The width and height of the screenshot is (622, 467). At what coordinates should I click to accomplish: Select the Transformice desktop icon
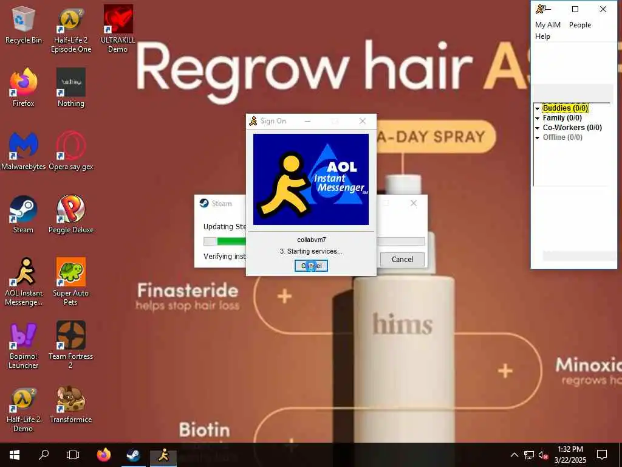point(71,404)
